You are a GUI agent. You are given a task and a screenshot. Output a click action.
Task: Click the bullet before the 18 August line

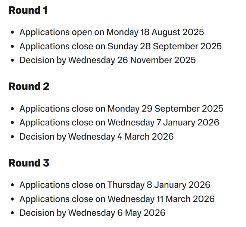point(12,32)
